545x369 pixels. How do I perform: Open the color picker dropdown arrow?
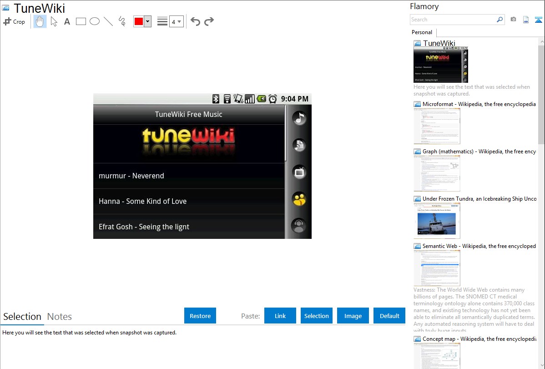(x=147, y=21)
